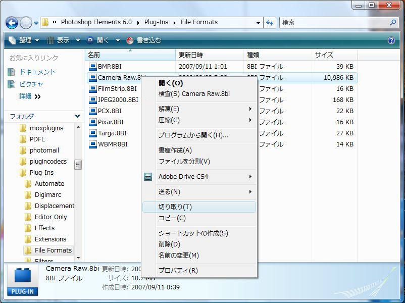Choose 開く(O) in context menu
Image resolution: width=405 pixels, height=303 pixels.
click(x=199, y=83)
